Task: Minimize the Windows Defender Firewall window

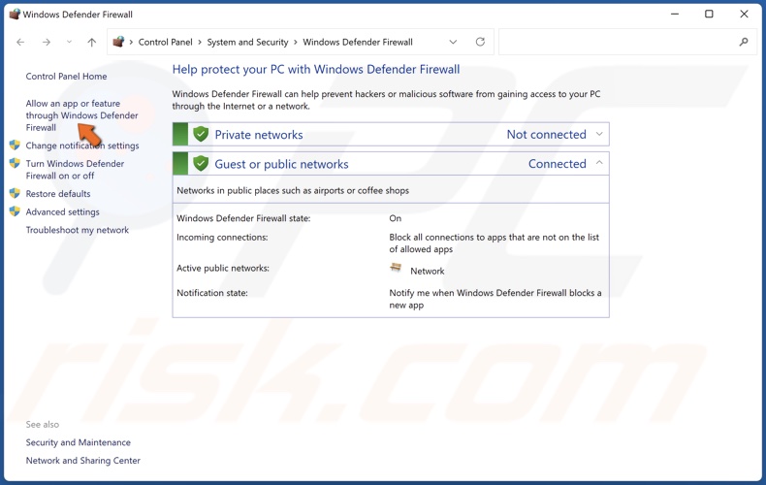Action: click(675, 15)
